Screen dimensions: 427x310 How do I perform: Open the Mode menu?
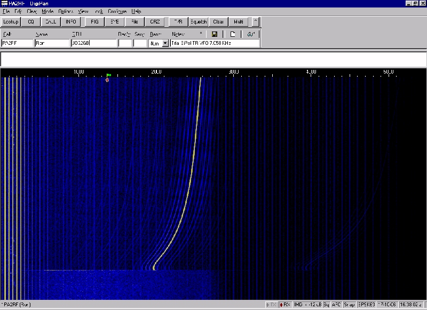[48, 11]
